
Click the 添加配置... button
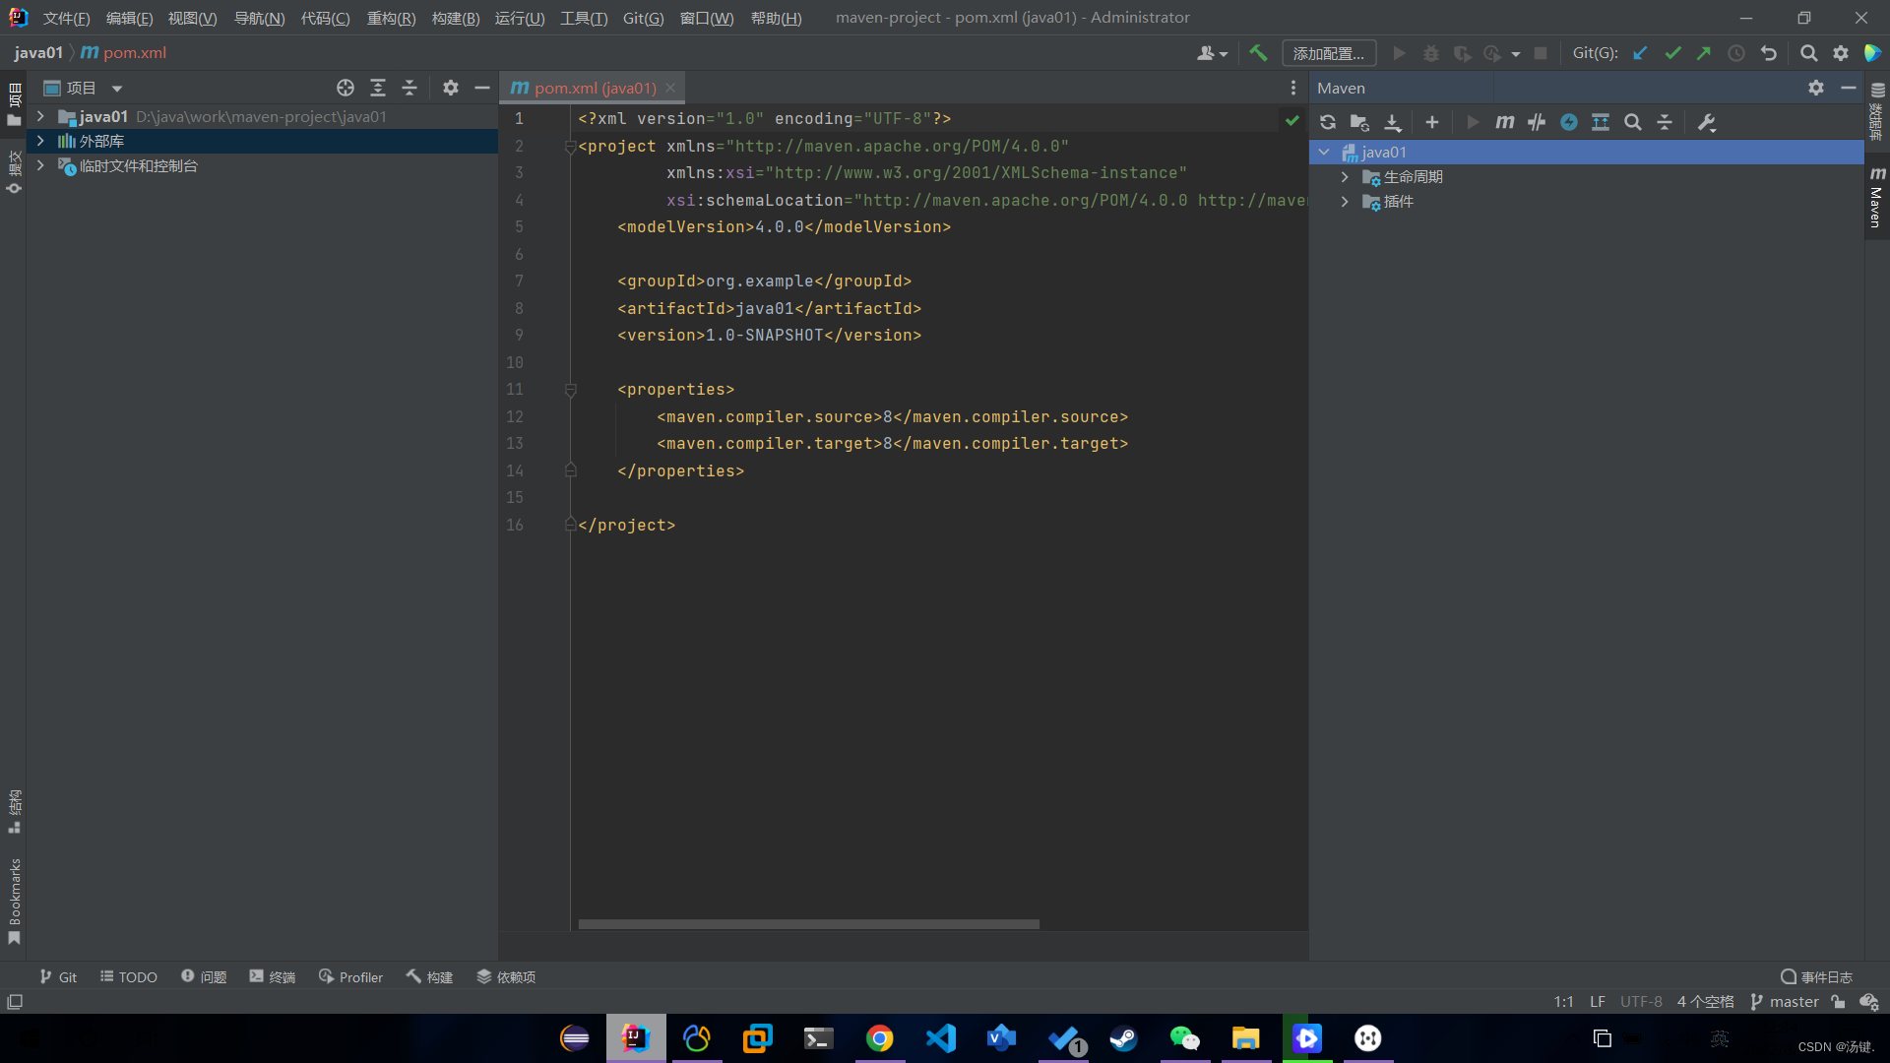[x=1329, y=53]
